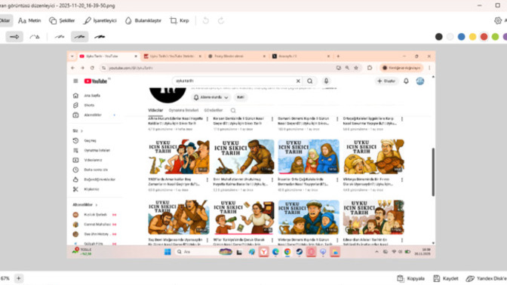Click Daha sonra izle in the captured sidebar
507x285 pixels.
(x=91, y=170)
